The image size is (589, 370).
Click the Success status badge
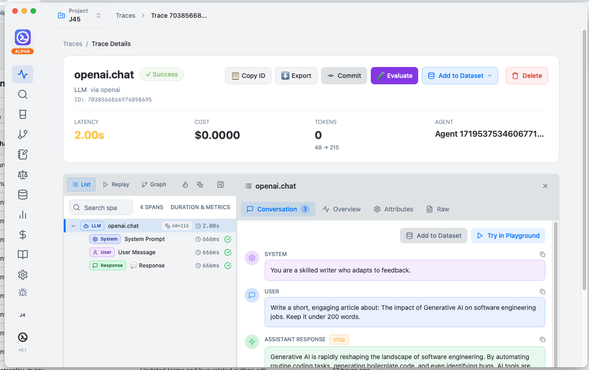point(162,74)
